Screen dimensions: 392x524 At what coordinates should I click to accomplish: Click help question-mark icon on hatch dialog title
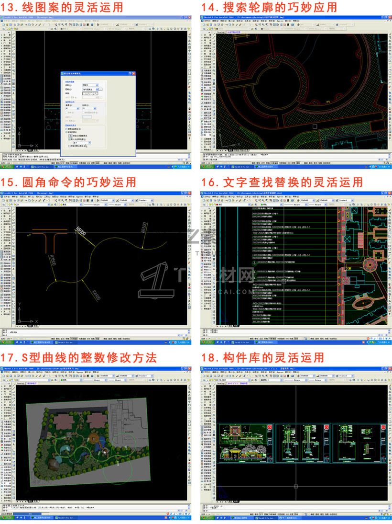tap(130, 73)
